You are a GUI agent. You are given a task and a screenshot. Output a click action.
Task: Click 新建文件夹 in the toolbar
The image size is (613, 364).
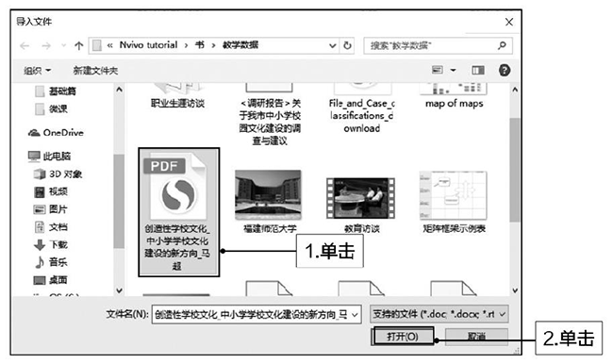pos(95,71)
